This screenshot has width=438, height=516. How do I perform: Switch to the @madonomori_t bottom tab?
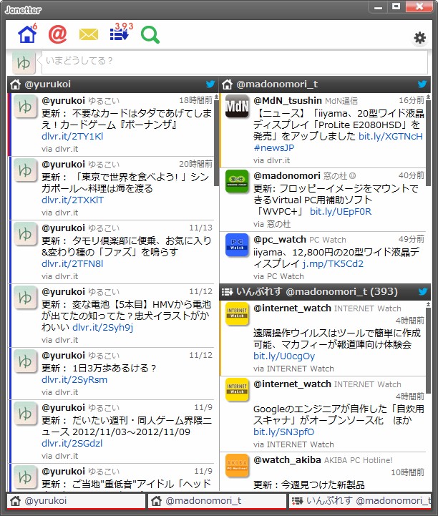click(x=217, y=501)
